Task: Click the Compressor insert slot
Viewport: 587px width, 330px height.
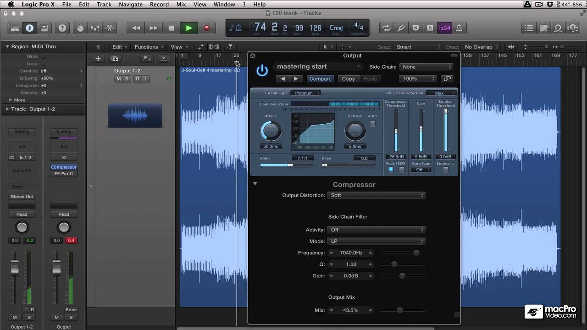Action: tap(64, 167)
